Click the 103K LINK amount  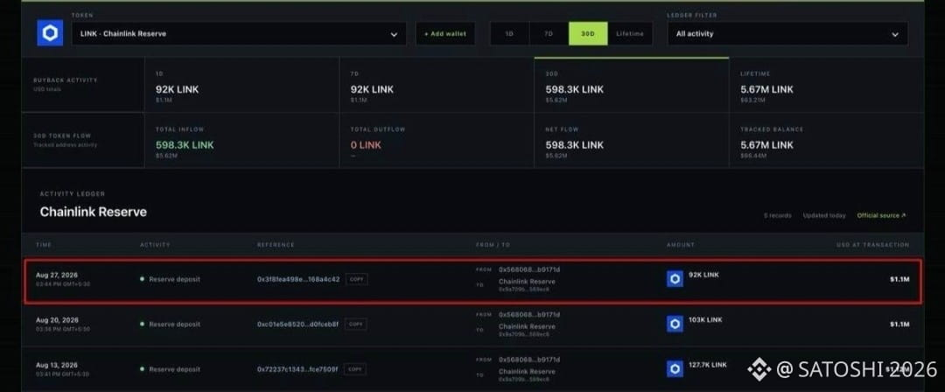705,319
